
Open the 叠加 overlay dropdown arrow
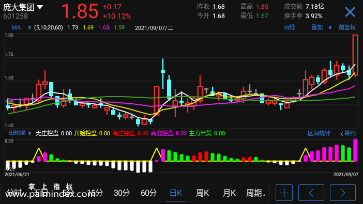pos(330,28)
